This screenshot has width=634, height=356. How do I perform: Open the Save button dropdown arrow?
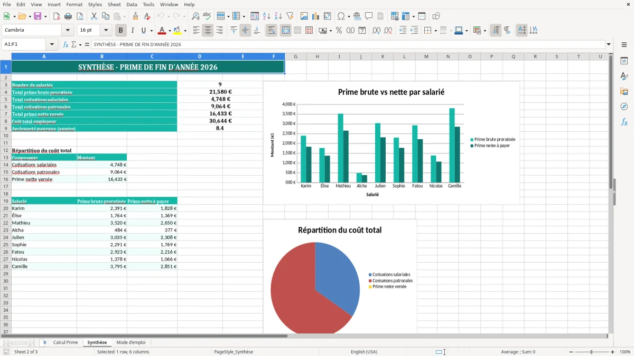point(45,16)
